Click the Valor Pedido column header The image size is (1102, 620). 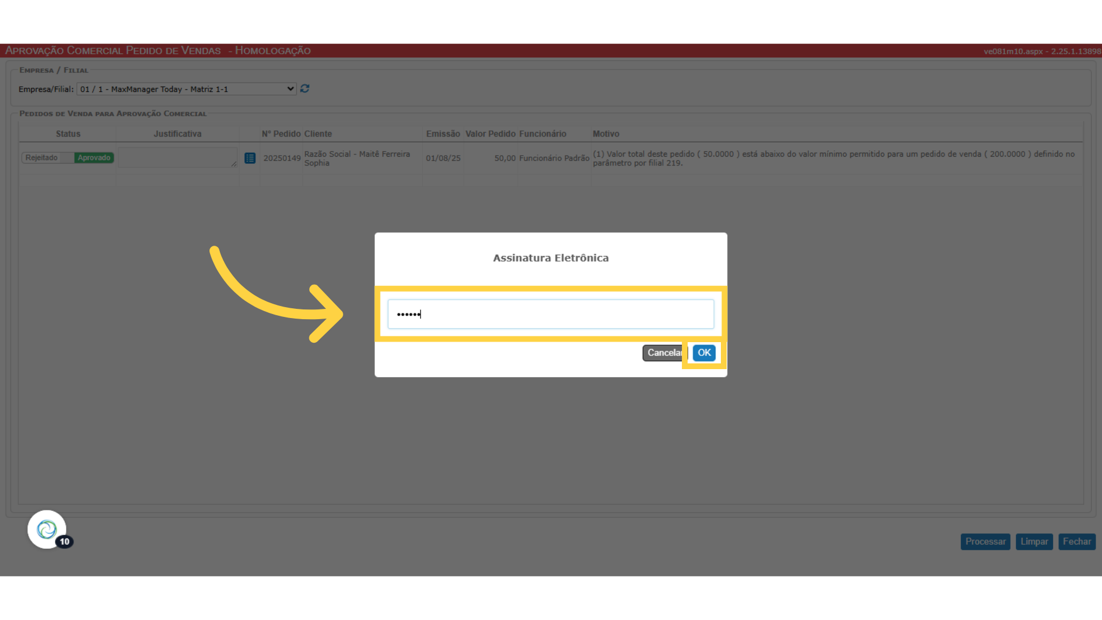[x=490, y=134]
